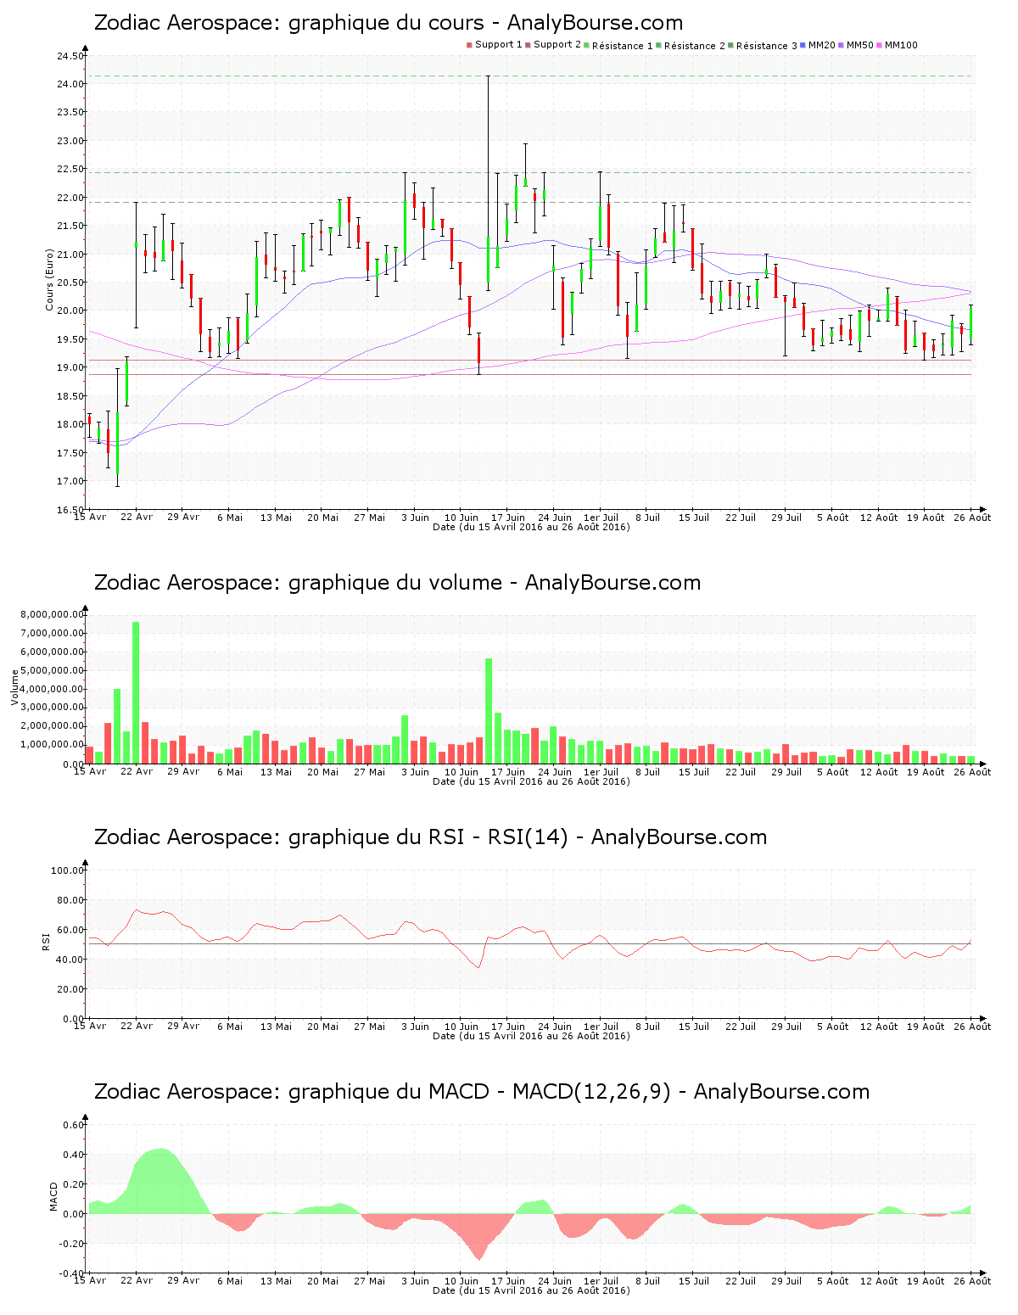Click the Support 1 red legend swatch
This screenshot has width=1018, height=1315.
[x=469, y=45]
